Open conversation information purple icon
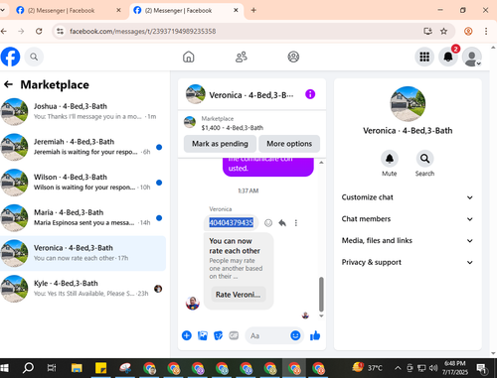The height and width of the screenshot is (378, 497). [x=310, y=94]
